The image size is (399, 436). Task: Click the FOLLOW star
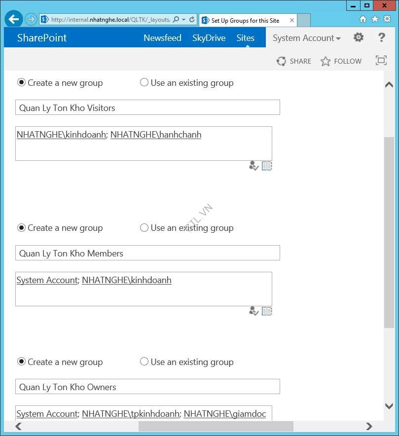[341, 61]
